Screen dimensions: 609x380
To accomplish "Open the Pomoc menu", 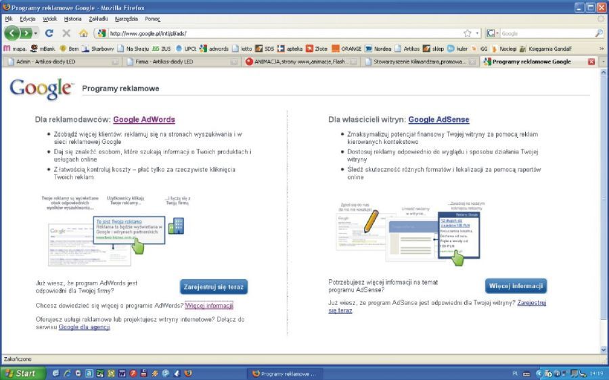I will click(152, 19).
